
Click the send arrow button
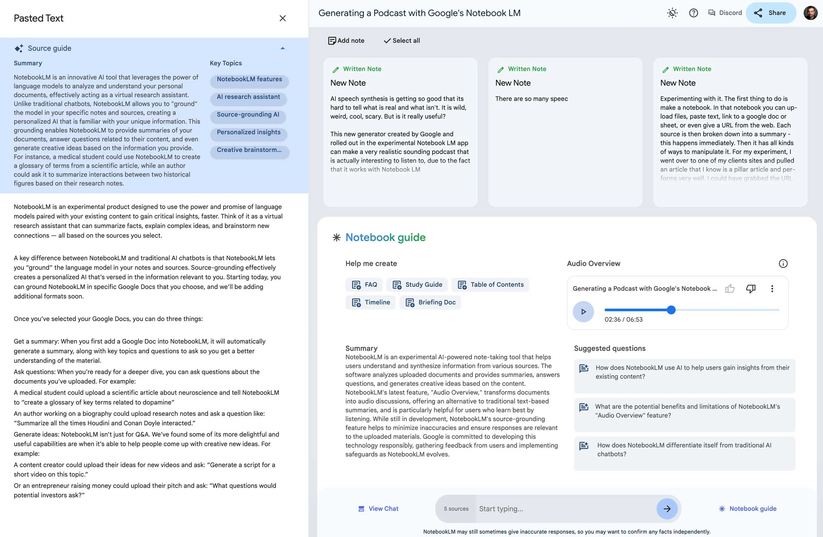click(667, 509)
